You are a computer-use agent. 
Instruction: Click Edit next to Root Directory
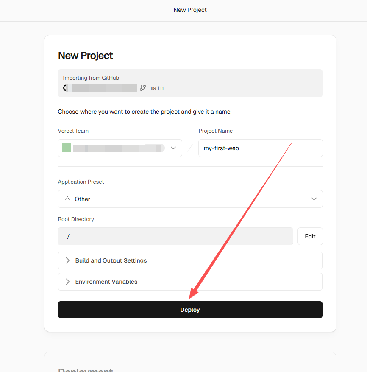click(x=310, y=236)
